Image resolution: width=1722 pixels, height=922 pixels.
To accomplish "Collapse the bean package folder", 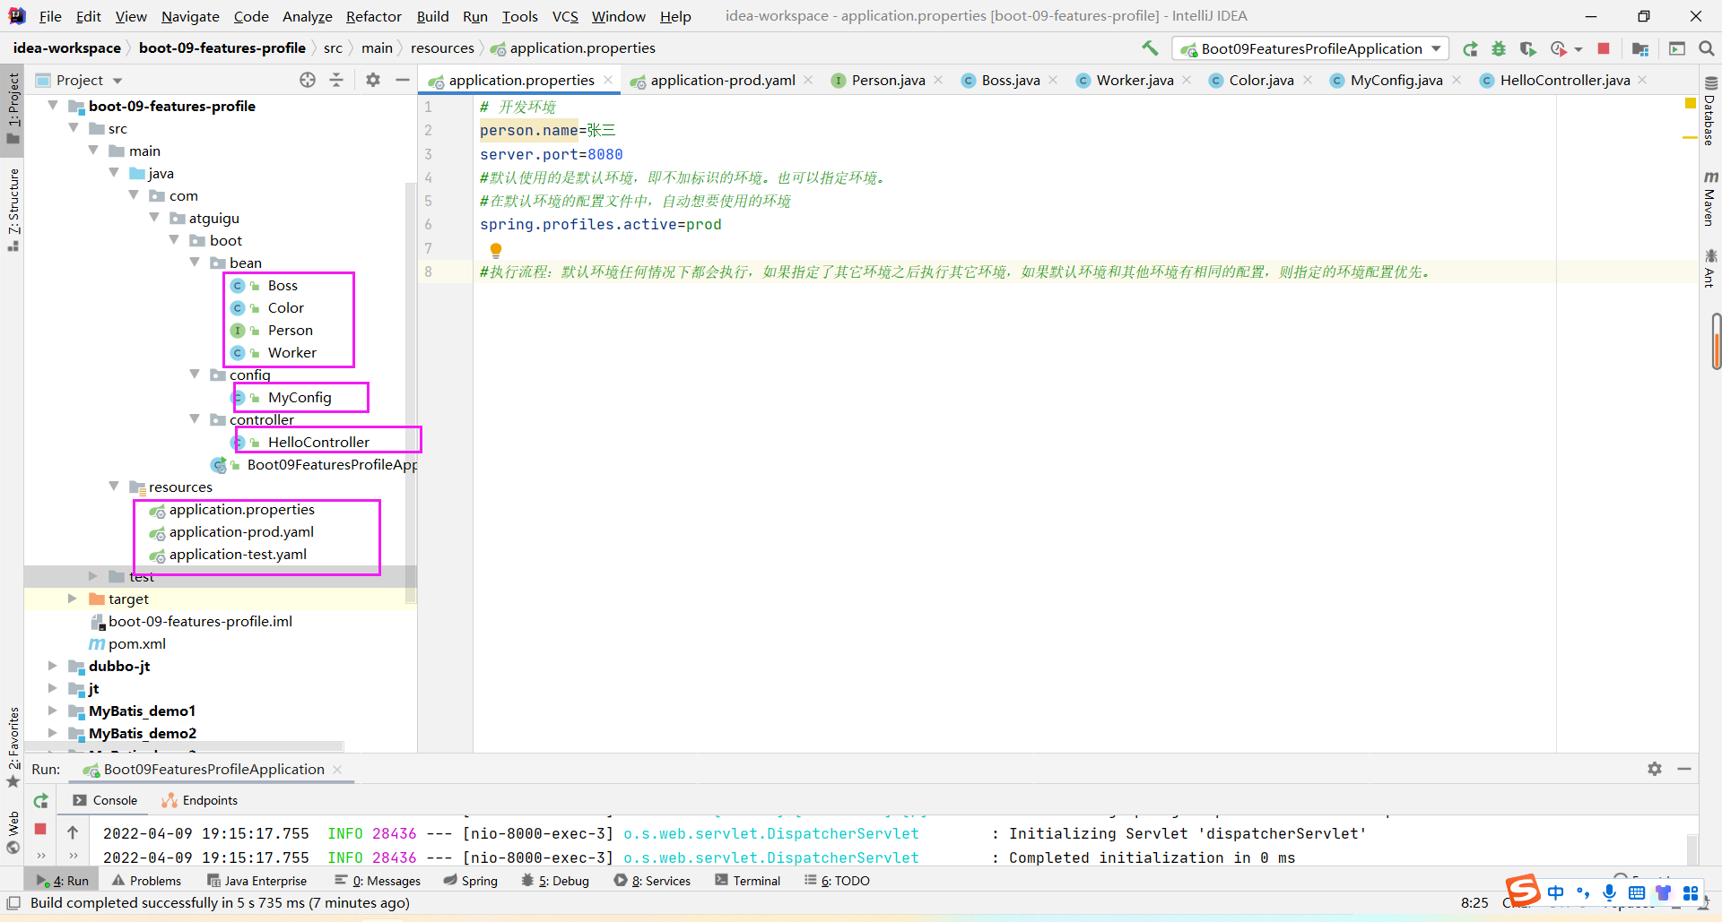I will pyautogui.click(x=195, y=263).
